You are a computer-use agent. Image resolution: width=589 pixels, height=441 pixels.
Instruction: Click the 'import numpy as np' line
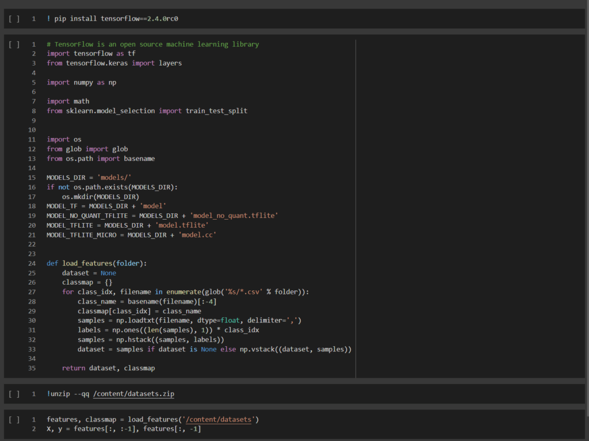pos(82,82)
